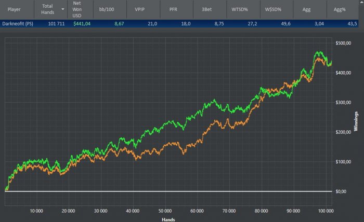The height and width of the screenshot is (222, 364).
Task: Click the 30 000 hands axis label
Action: point(101,211)
